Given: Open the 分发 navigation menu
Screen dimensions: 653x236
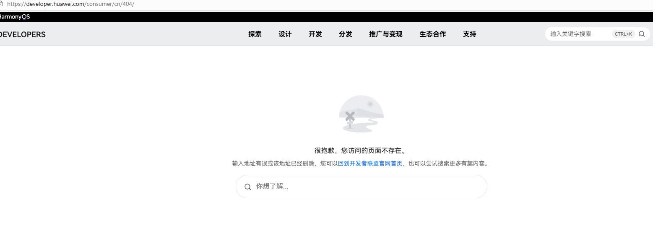Looking at the screenshot, I should pyautogui.click(x=346, y=34).
